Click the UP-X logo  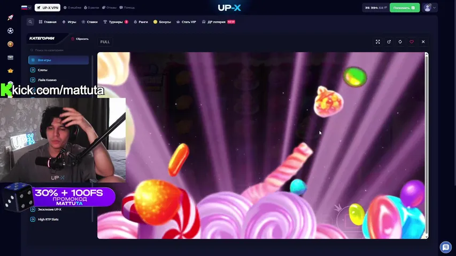click(229, 7)
